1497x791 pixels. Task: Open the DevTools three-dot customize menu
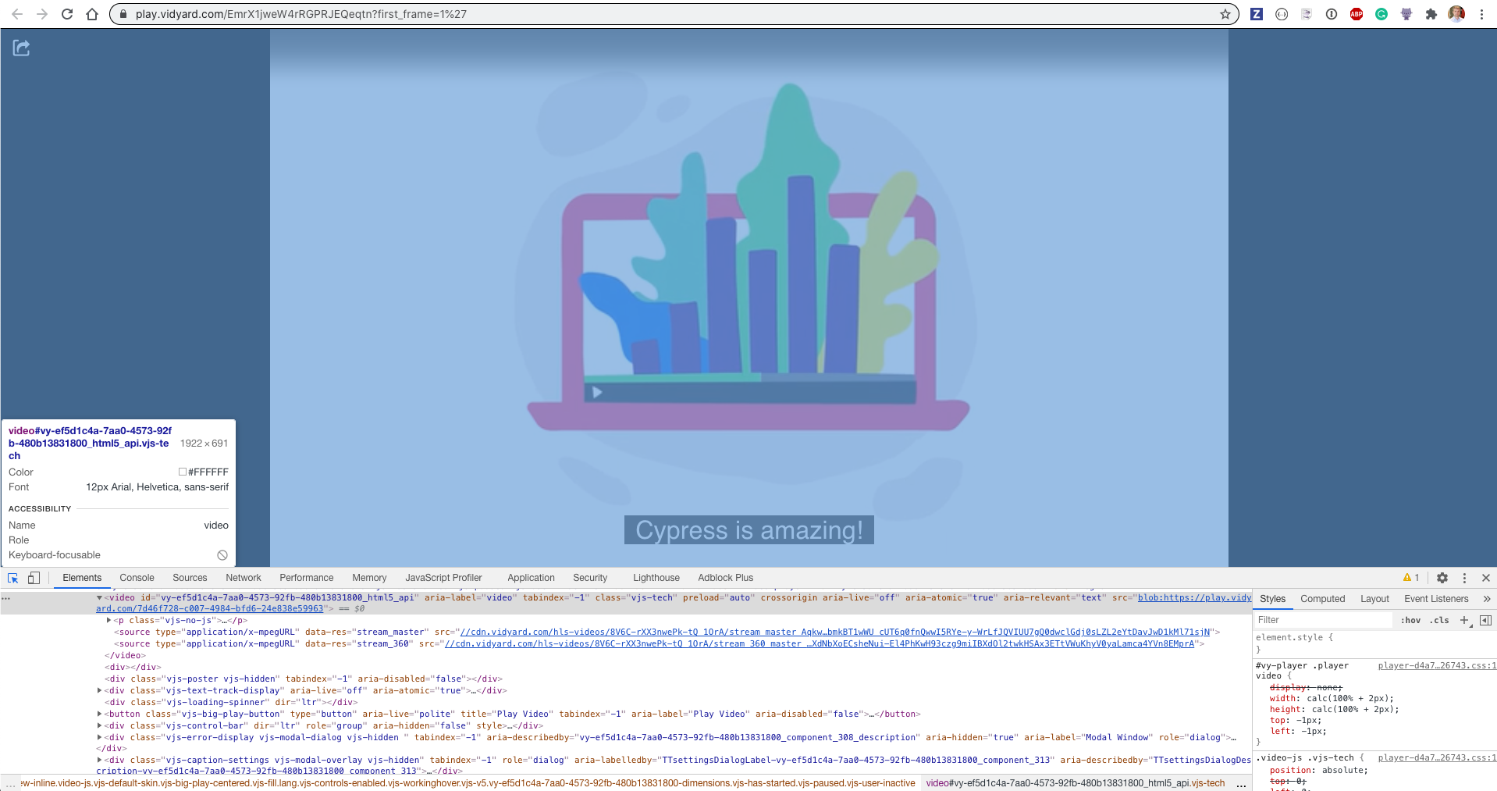tap(1464, 578)
